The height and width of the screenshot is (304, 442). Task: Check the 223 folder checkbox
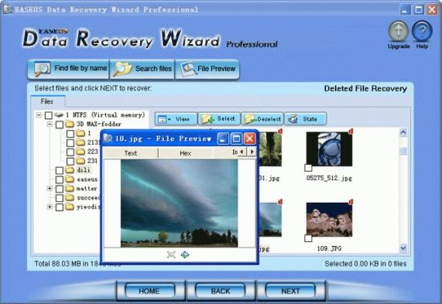[x=70, y=152]
